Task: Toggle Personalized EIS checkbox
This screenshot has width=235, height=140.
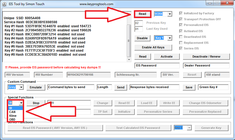Action: [x=181, y=25]
